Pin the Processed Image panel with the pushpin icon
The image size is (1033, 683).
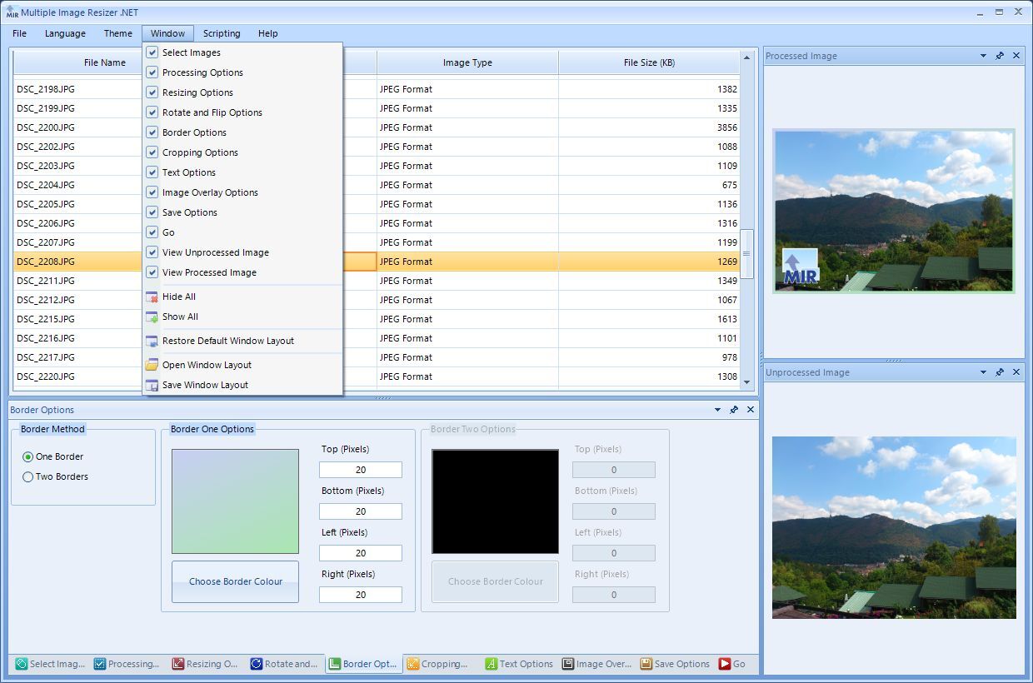click(1000, 56)
